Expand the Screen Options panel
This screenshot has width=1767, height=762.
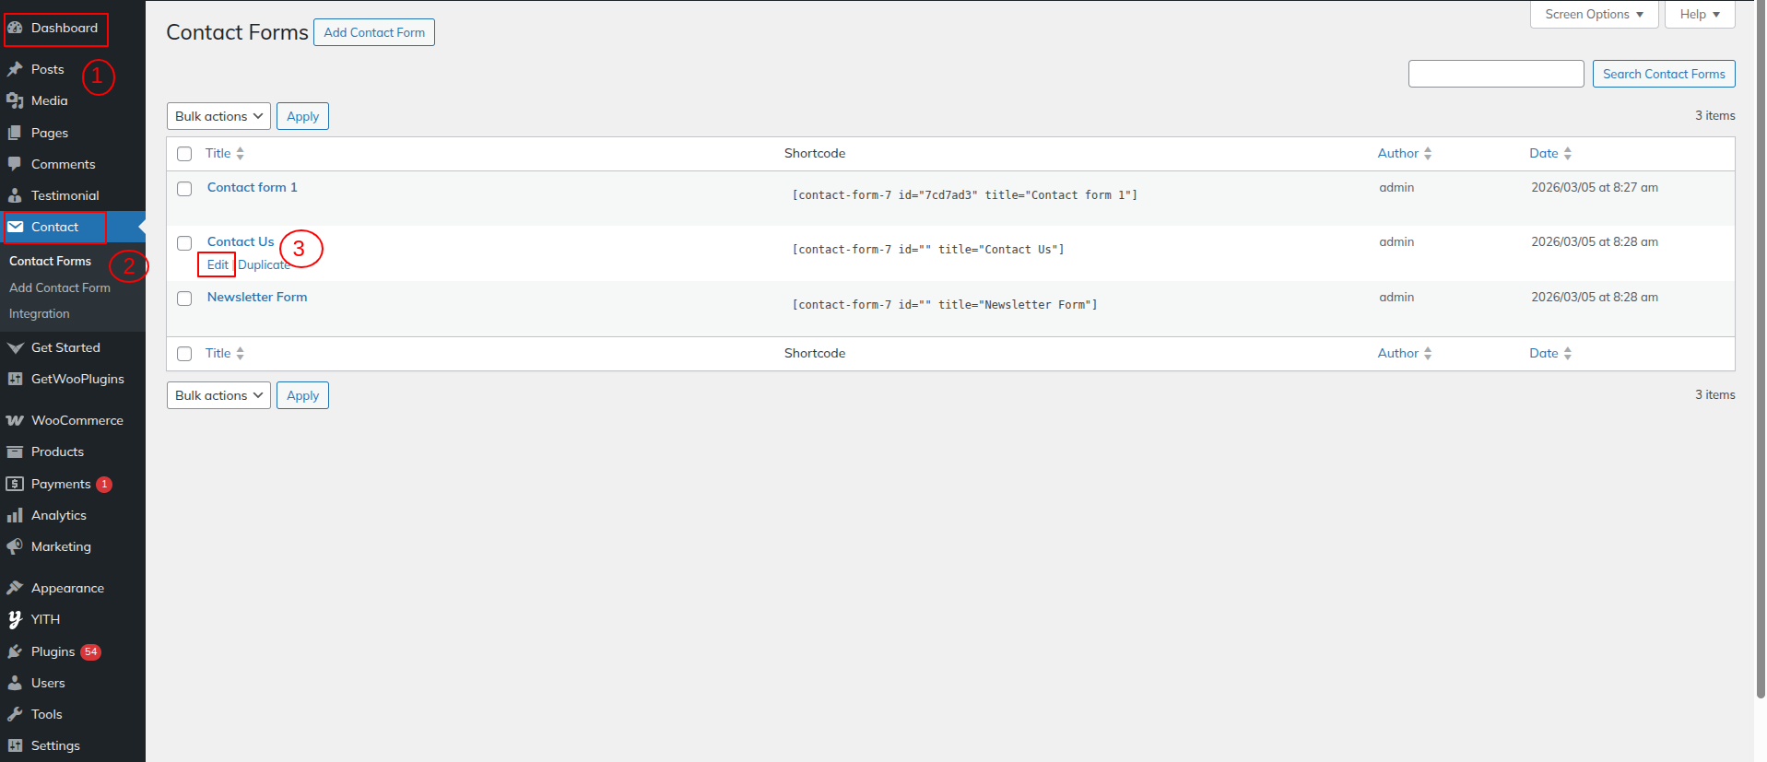click(1594, 15)
